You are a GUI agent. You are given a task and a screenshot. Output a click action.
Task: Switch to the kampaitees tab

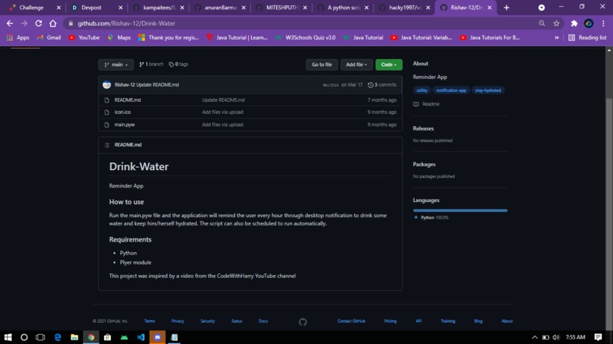pos(158,8)
